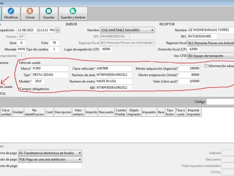The height and width of the screenshot is (176, 234).
Task: Click the Folio field showing 78
Action: point(54,43)
